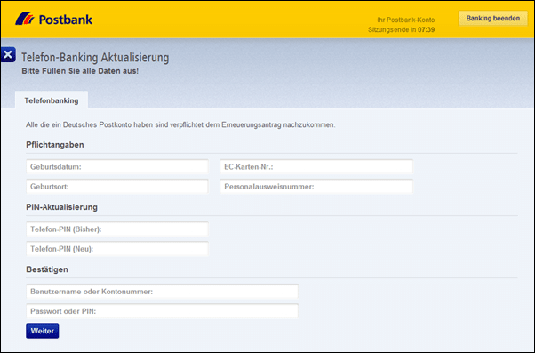Image resolution: width=535 pixels, height=353 pixels.
Task: Click the blue Weiter button
Action: [43, 331]
